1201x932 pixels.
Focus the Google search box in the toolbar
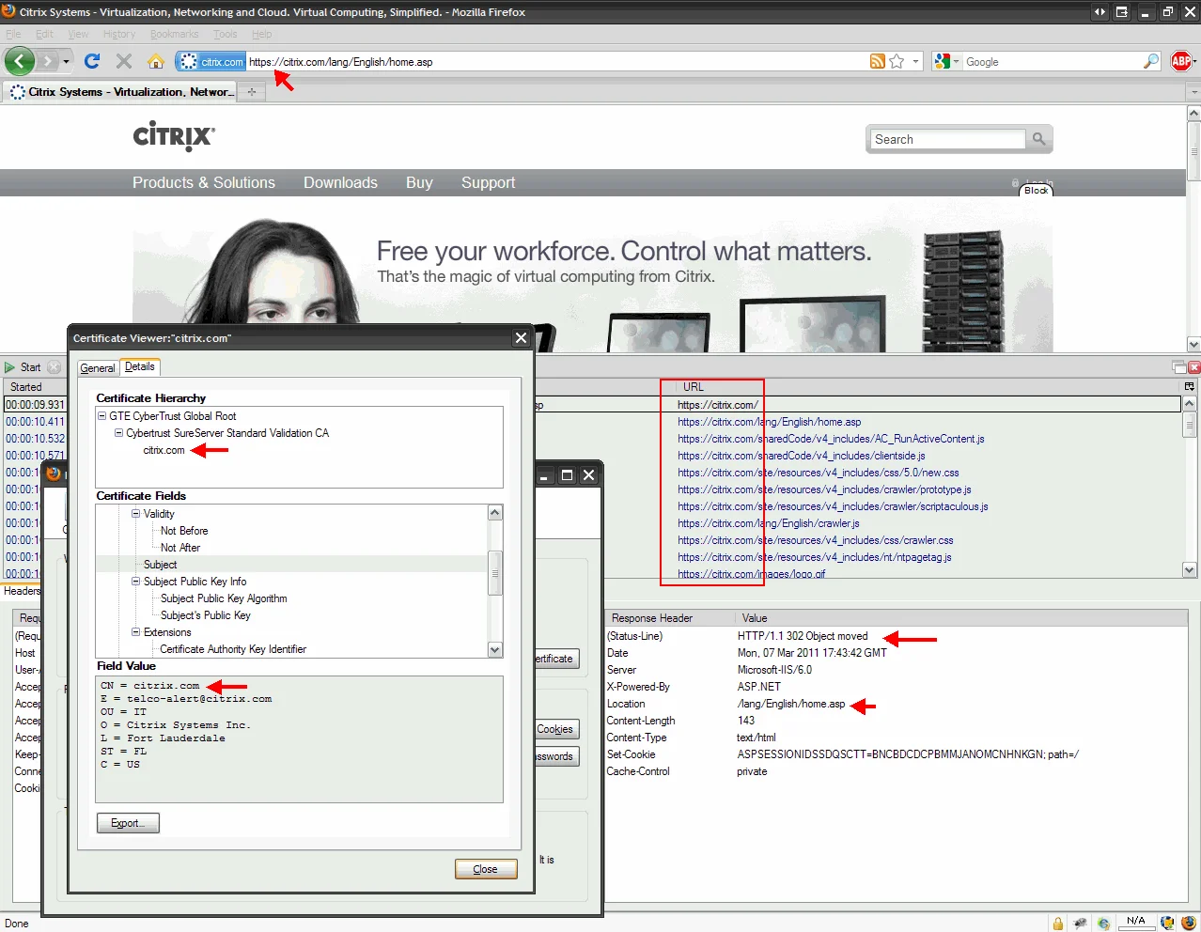(x=1053, y=62)
